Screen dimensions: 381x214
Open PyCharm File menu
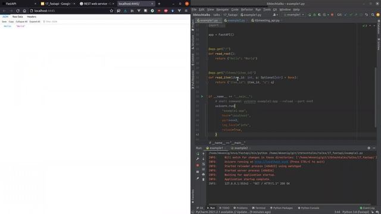point(194,10)
